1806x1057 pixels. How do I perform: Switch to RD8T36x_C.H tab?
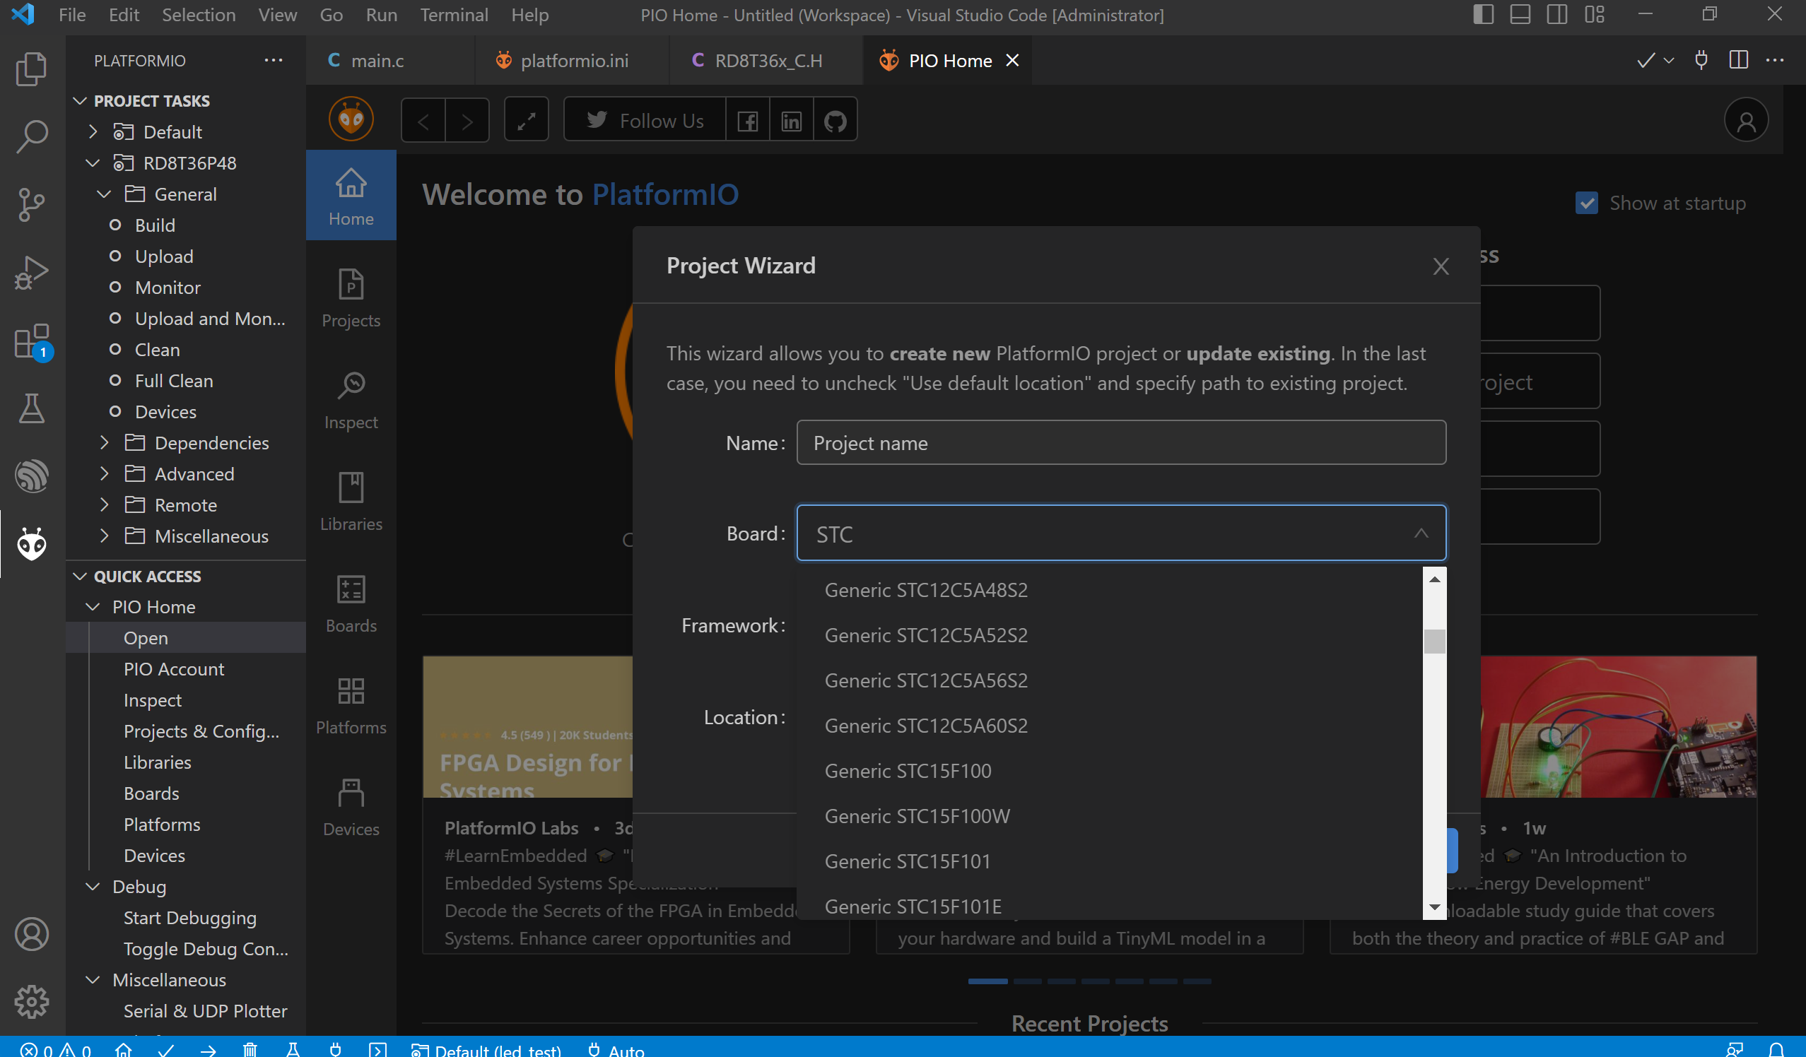(x=768, y=61)
